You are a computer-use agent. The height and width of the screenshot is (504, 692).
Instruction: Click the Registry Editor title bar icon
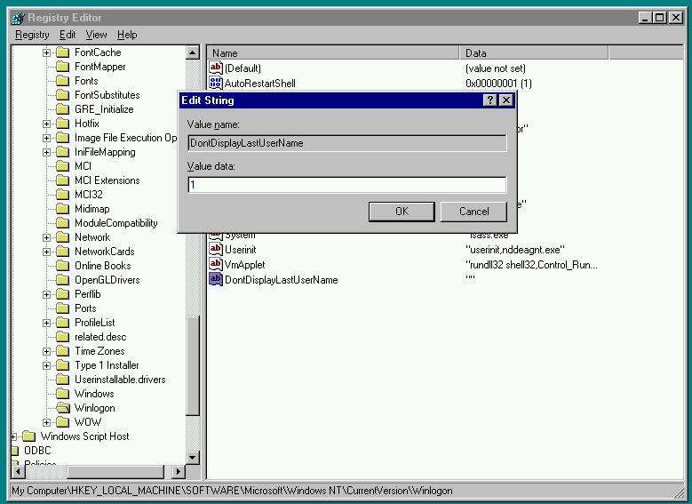(x=19, y=18)
